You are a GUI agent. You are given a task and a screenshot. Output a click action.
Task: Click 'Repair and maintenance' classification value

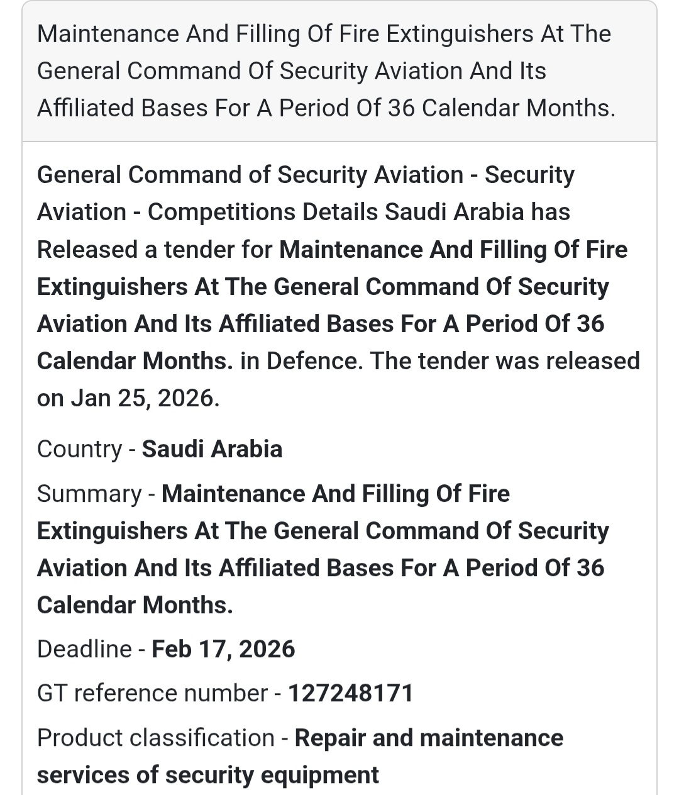point(429,738)
